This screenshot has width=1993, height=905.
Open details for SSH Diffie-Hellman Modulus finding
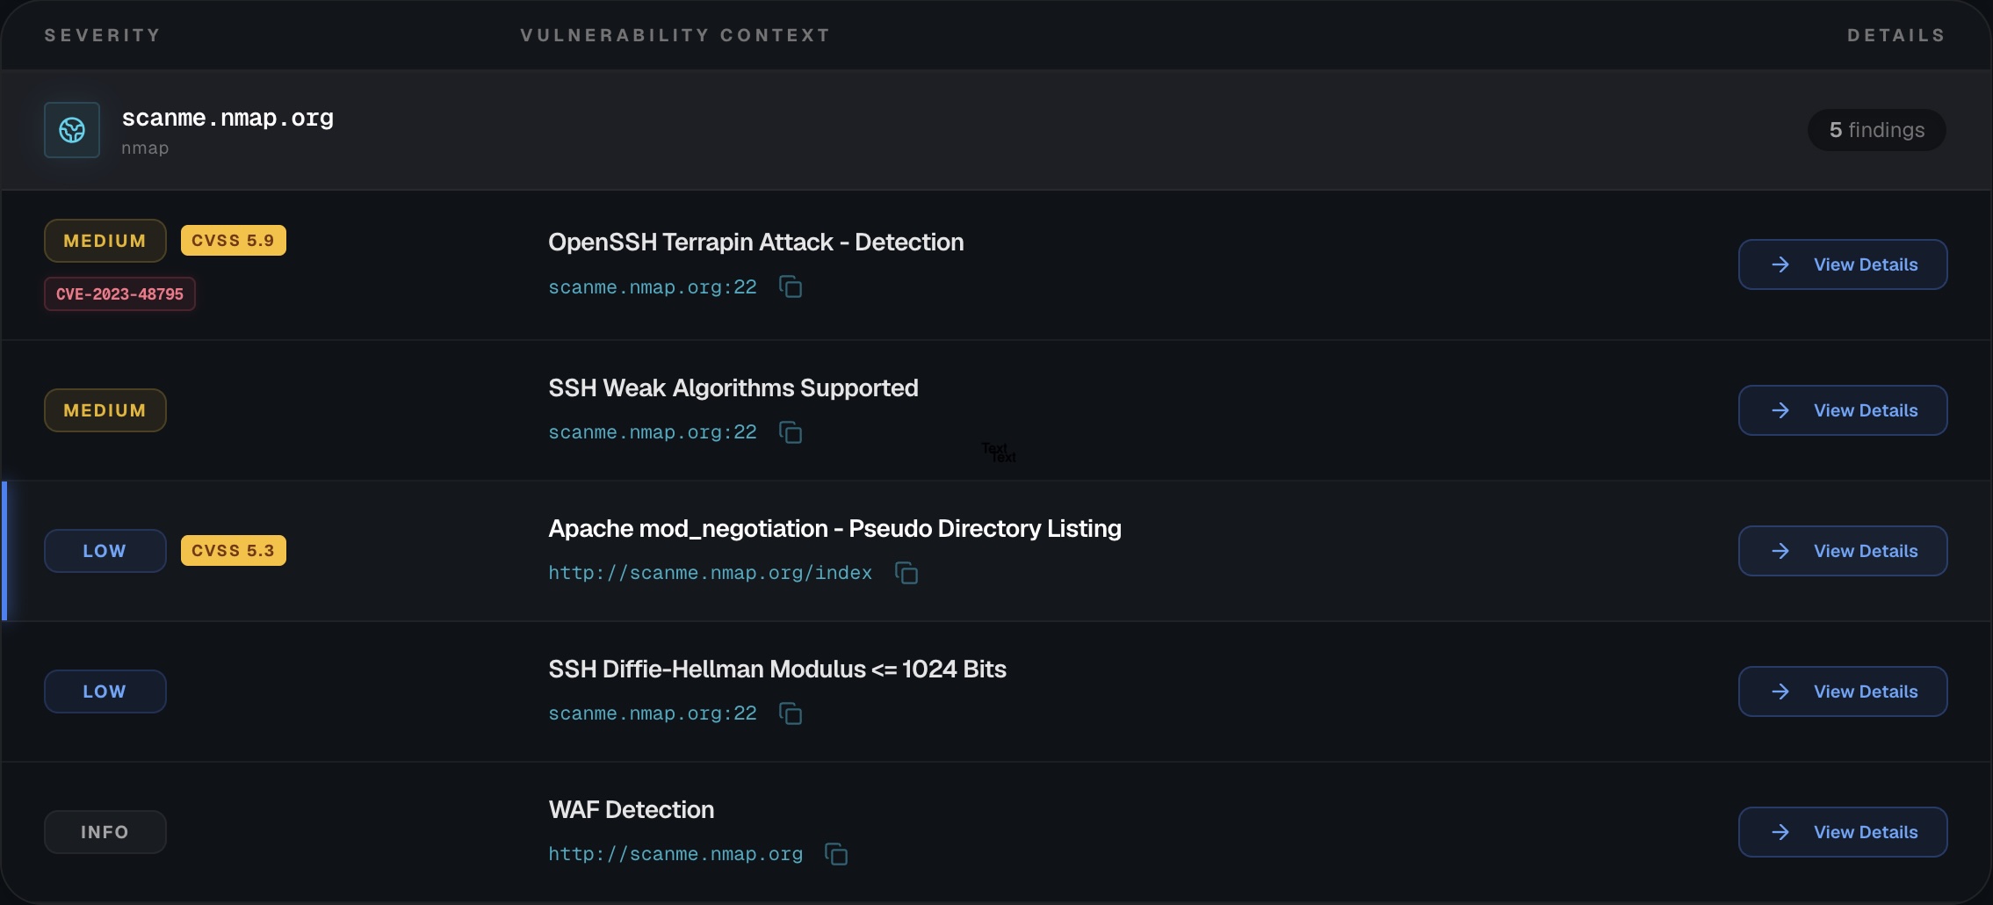click(1842, 691)
